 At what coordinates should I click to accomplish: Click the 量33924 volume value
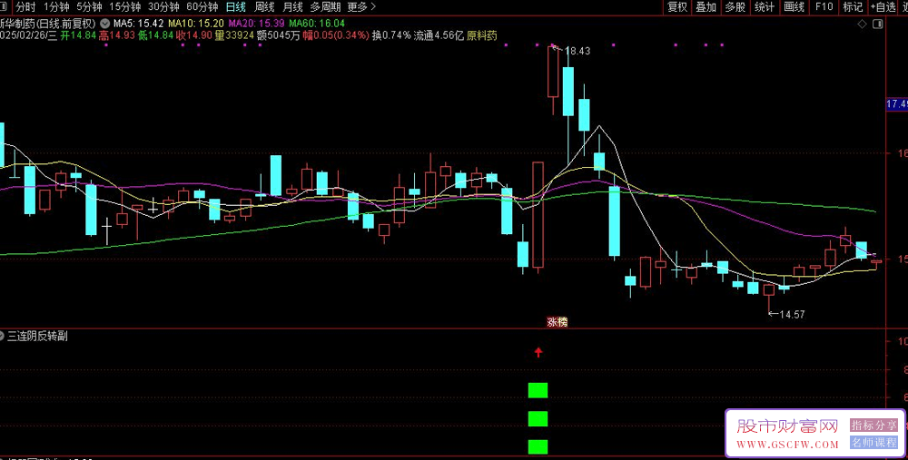click(x=234, y=36)
